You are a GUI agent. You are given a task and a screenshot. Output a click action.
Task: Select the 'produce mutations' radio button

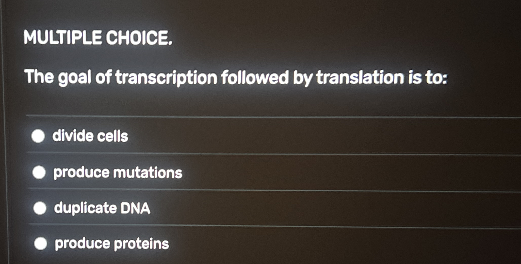39,173
